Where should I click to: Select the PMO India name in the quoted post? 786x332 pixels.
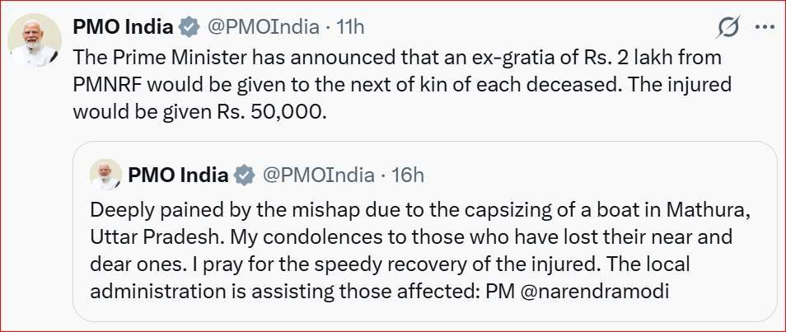pyautogui.click(x=178, y=175)
